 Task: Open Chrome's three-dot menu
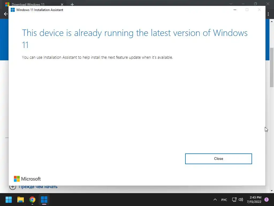click(x=268, y=14)
